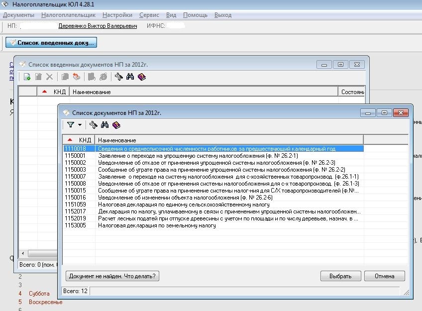Select row 1110018 Сведения о среднесписочной численности
422x311 pixels.
point(213,148)
